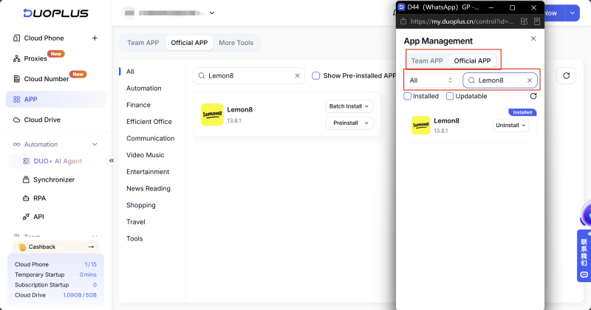Screen dimensions: 591x310
Task: Select the Finance category
Action: click(x=138, y=105)
